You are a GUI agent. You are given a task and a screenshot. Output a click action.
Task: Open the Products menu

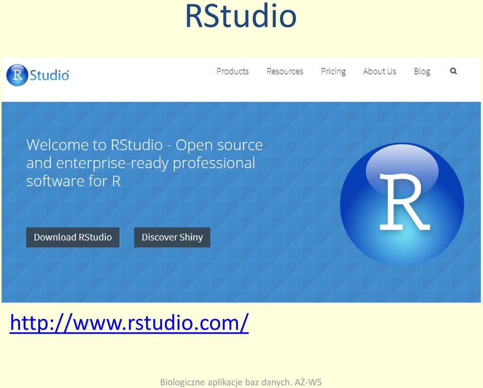click(232, 71)
